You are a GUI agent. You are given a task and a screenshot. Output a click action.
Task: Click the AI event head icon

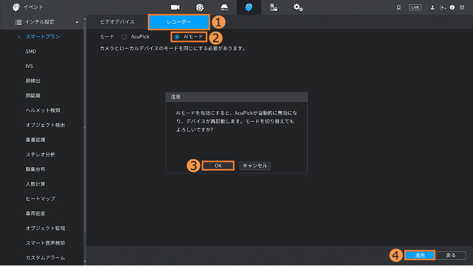point(249,7)
